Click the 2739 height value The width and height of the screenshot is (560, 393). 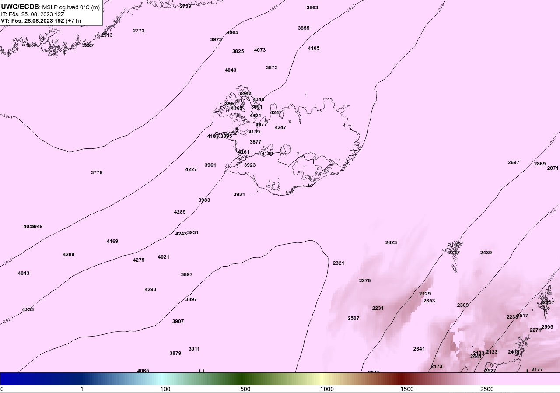(185, 6)
